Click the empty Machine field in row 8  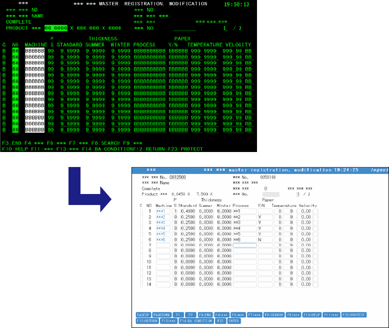click(163, 250)
